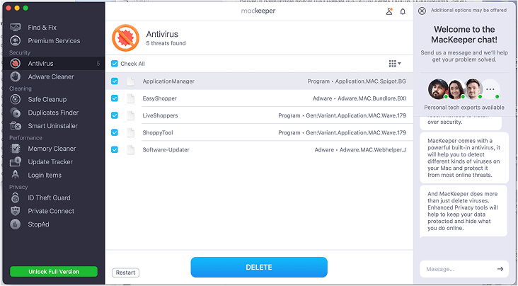
Task: Click the third tech expert avatar
Action: point(473,89)
